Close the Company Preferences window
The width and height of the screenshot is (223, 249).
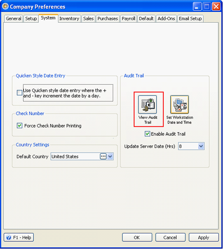[x=216, y=7]
